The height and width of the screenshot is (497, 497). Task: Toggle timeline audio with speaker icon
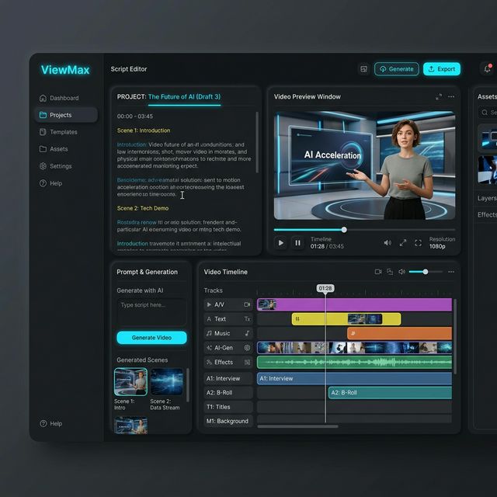(x=401, y=272)
